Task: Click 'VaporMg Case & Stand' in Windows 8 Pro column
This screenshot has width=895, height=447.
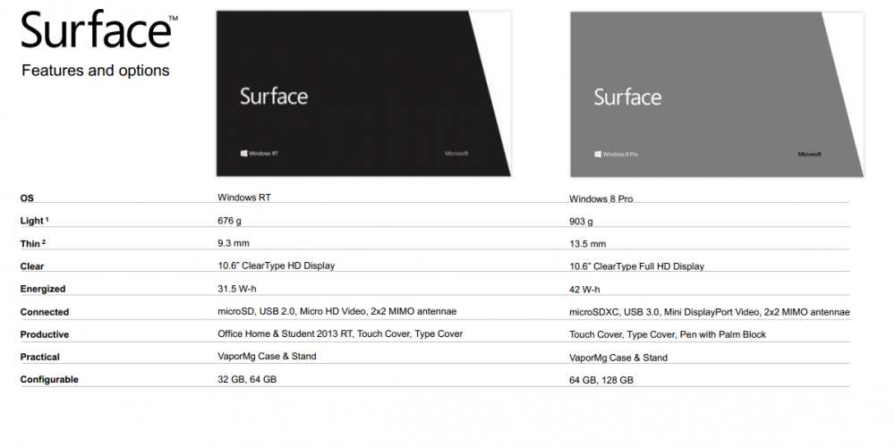Action: [x=618, y=358]
